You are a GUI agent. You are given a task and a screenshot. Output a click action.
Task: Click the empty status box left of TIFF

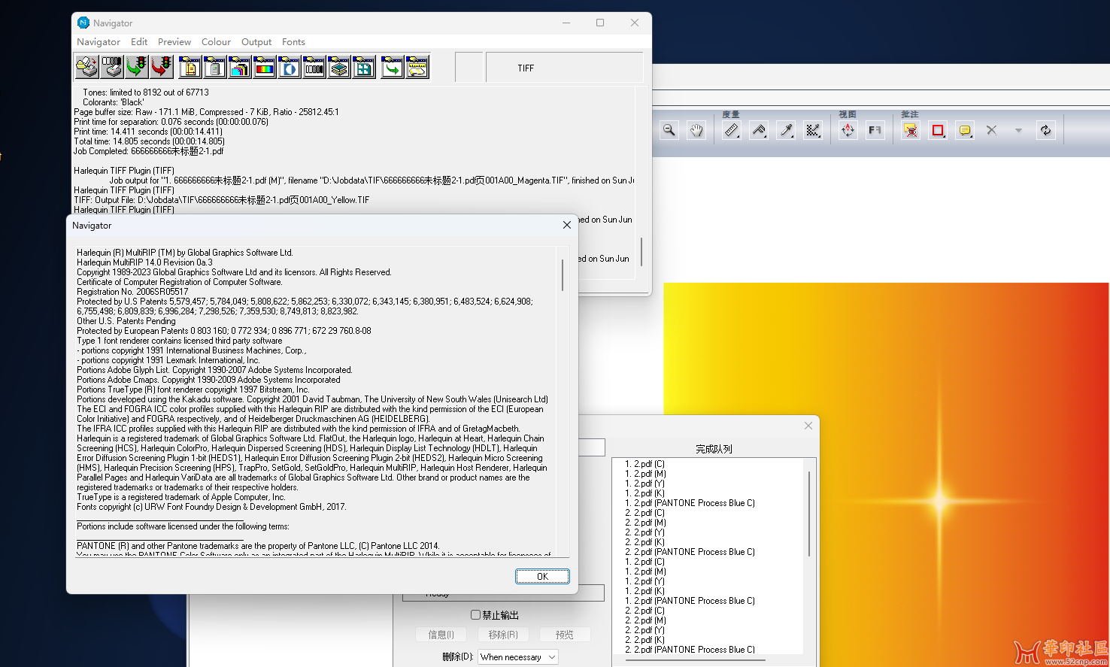coord(469,68)
